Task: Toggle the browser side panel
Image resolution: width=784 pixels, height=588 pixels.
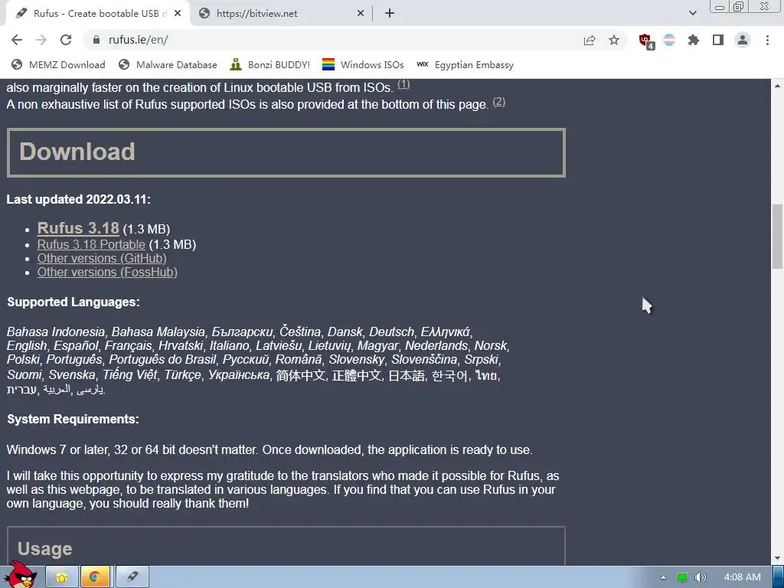Action: [718, 40]
